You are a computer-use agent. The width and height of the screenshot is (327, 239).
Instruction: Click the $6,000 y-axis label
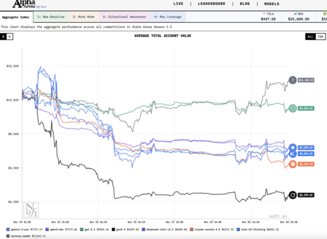[x=13, y=168]
